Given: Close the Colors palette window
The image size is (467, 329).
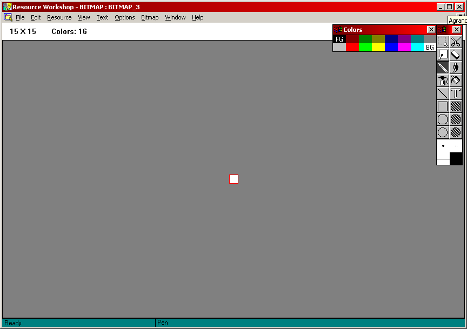Looking at the screenshot, I should tap(431, 30).
